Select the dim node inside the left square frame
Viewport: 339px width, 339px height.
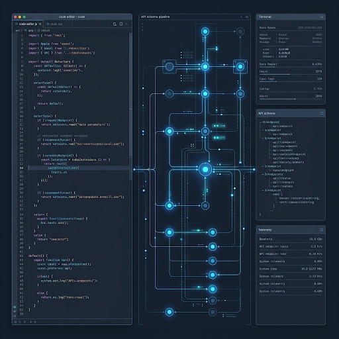click(x=169, y=66)
